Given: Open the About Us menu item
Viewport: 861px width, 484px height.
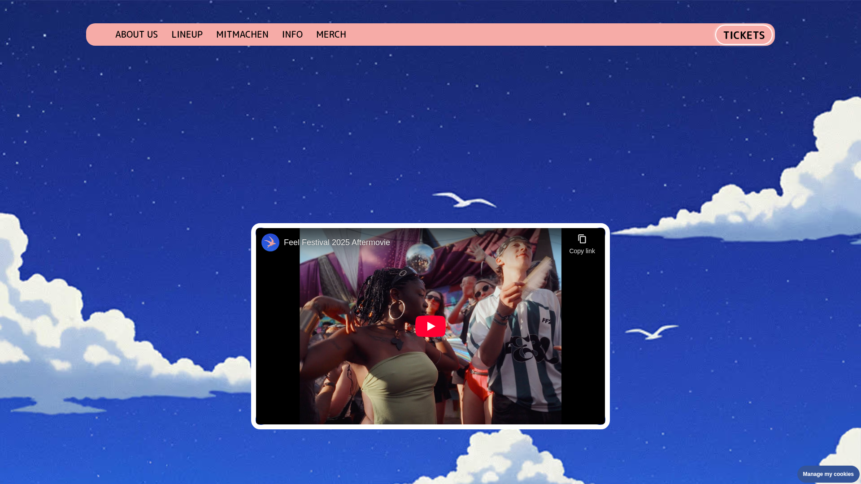Looking at the screenshot, I should pyautogui.click(x=136, y=35).
